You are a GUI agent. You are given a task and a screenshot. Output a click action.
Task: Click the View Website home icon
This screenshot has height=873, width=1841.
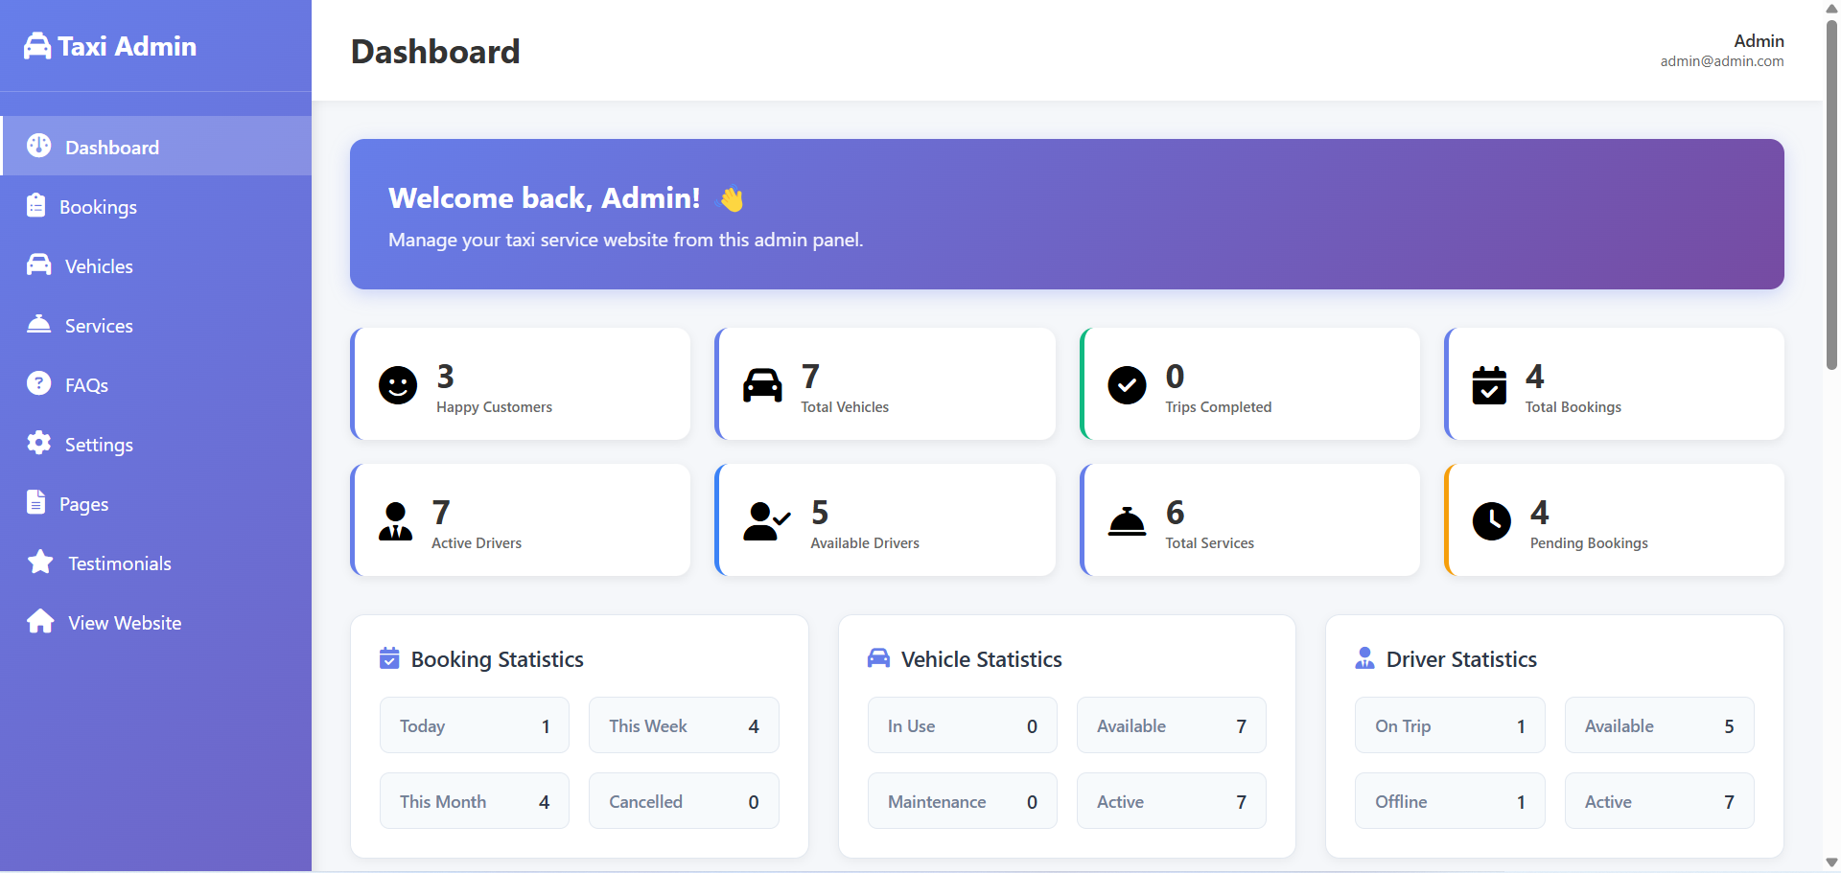click(x=40, y=621)
